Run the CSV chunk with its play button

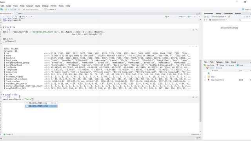[x=196, y=30]
